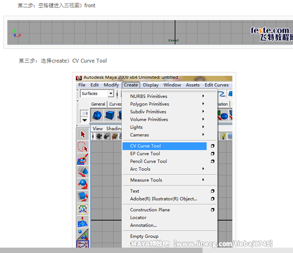Choose Empty Group menu entry
The width and height of the screenshot is (293, 253).
pos(144,236)
